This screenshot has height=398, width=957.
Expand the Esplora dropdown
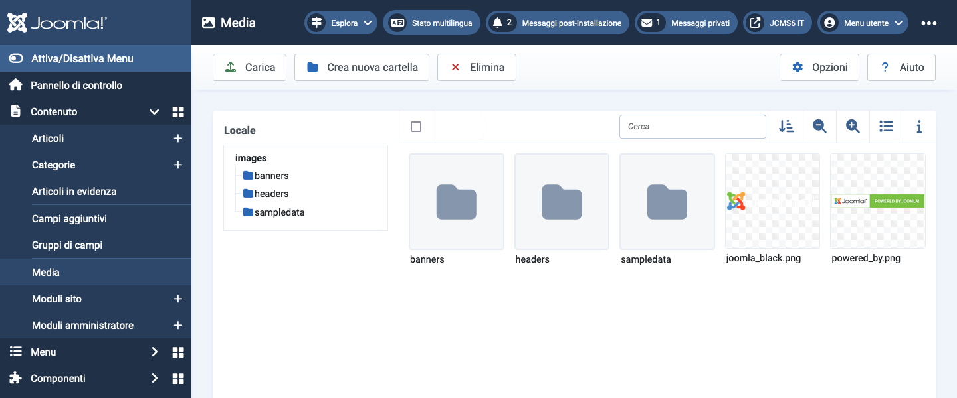[341, 23]
